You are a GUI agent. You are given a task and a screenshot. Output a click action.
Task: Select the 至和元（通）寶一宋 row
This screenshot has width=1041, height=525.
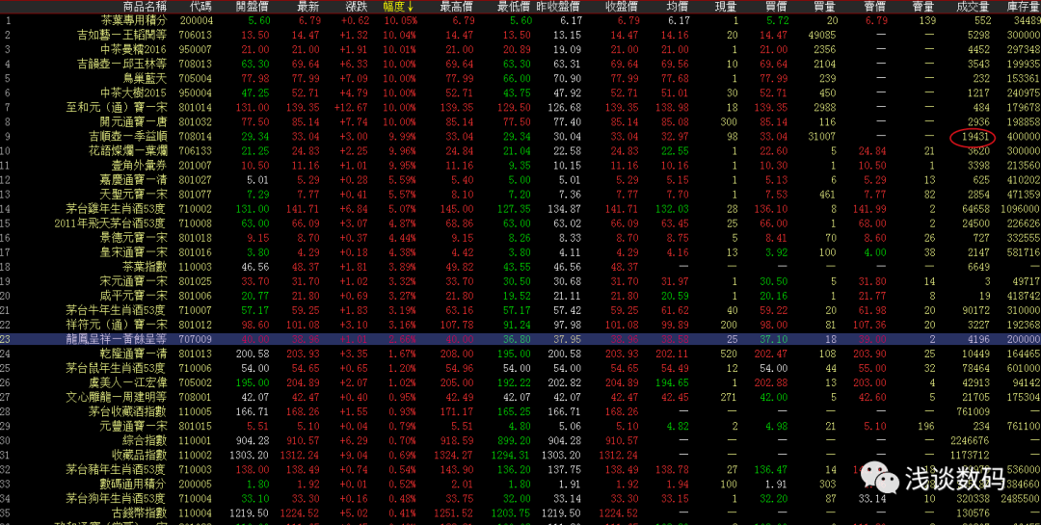520,108
